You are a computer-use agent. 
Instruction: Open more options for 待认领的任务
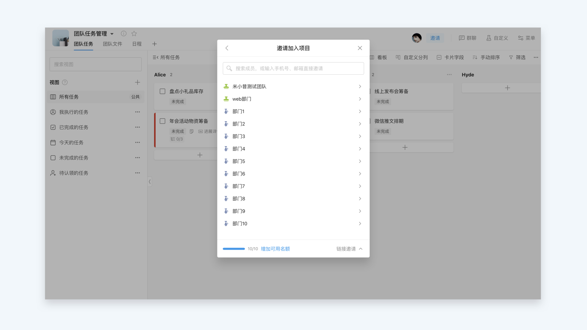point(138,173)
